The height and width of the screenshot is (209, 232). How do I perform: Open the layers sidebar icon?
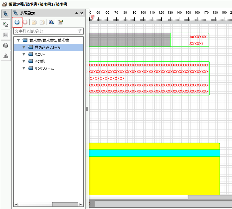pos(6,45)
